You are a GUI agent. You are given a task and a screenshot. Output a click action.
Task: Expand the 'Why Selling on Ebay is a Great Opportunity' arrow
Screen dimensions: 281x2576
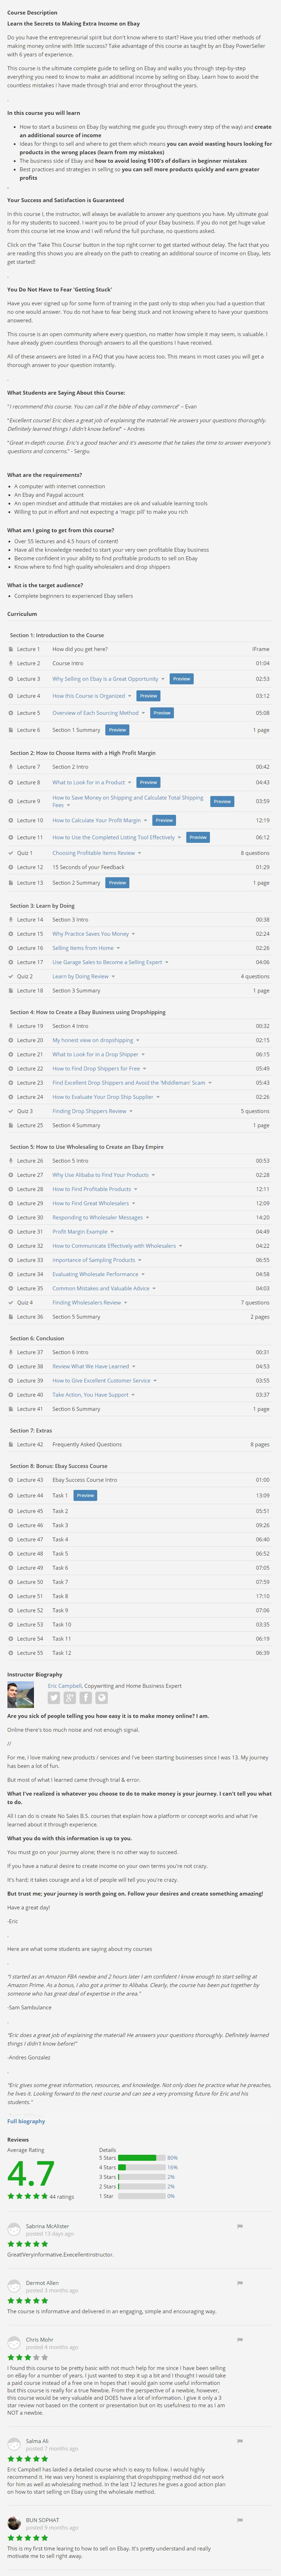click(163, 679)
